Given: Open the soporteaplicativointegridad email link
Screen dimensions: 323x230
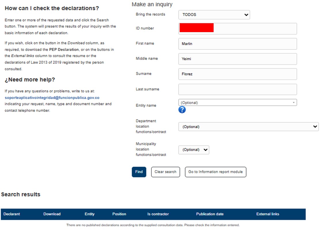Looking at the screenshot, I should coord(52,98).
